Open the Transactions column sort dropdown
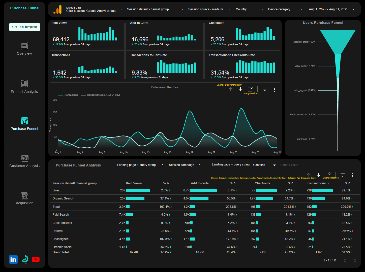365x272 pixels. pyautogui.click(x=328, y=183)
